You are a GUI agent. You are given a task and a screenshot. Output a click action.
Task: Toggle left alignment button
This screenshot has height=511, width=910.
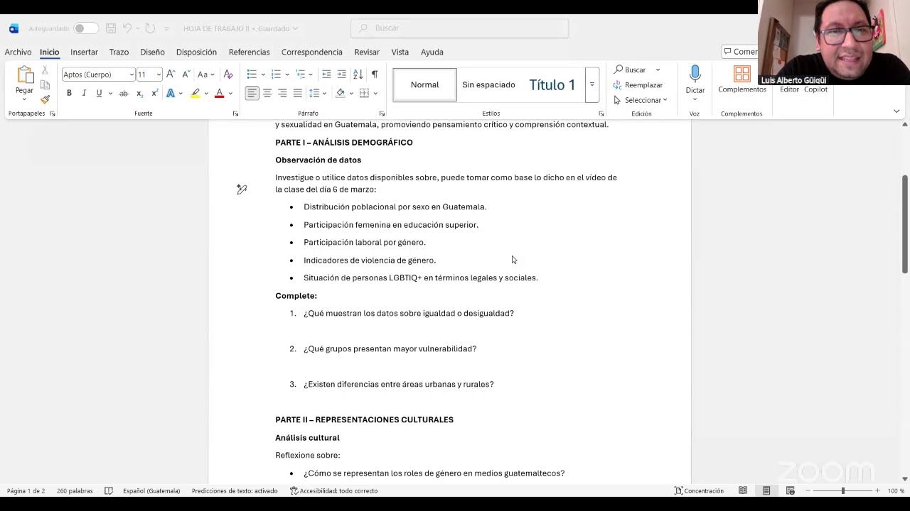click(x=252, y=94)
